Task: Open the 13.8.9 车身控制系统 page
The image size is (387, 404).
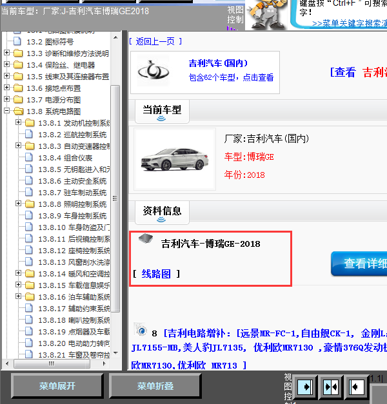Action: click(x=72, y=216)
